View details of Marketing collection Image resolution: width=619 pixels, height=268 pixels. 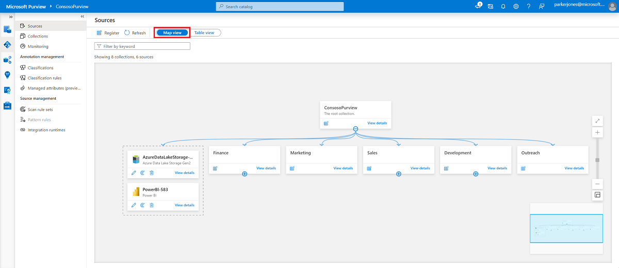343,168
